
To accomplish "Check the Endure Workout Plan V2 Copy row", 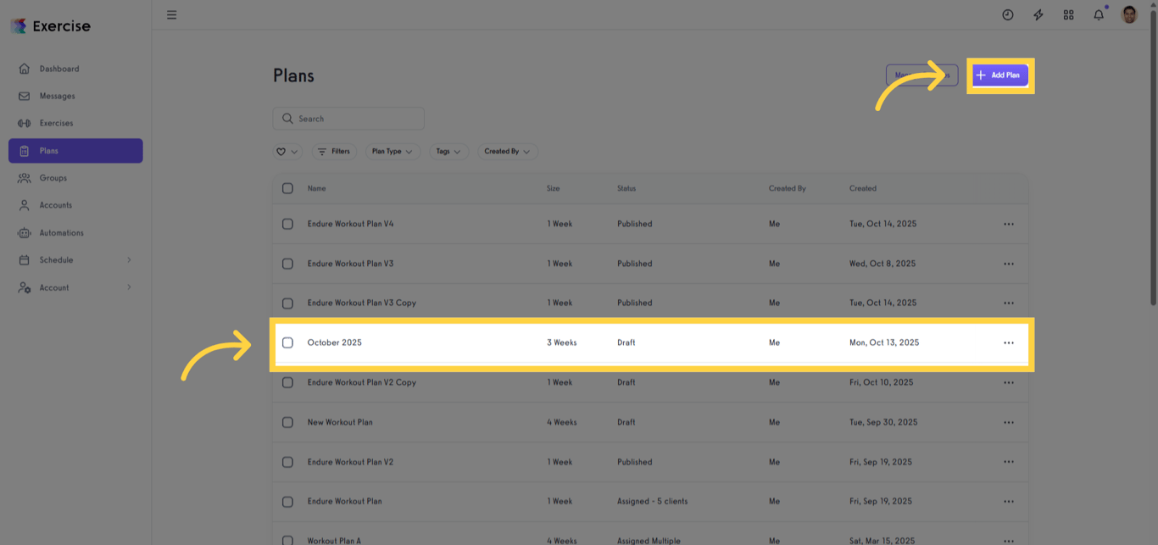I will click(x=287, y=382).
